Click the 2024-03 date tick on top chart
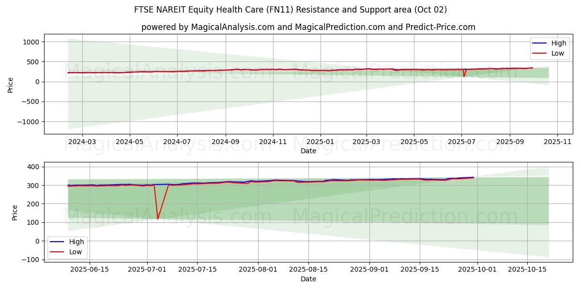This screenshot has width=581, height=290. click(82, 143)
